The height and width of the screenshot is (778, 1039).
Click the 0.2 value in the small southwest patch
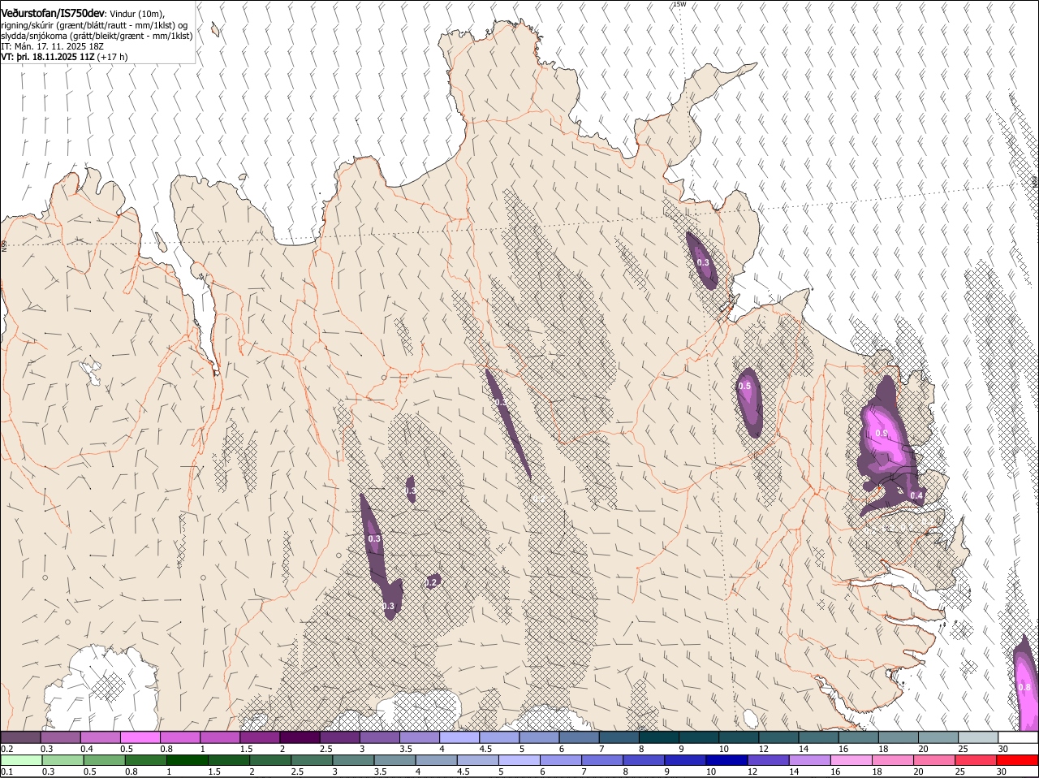(432, 582)
